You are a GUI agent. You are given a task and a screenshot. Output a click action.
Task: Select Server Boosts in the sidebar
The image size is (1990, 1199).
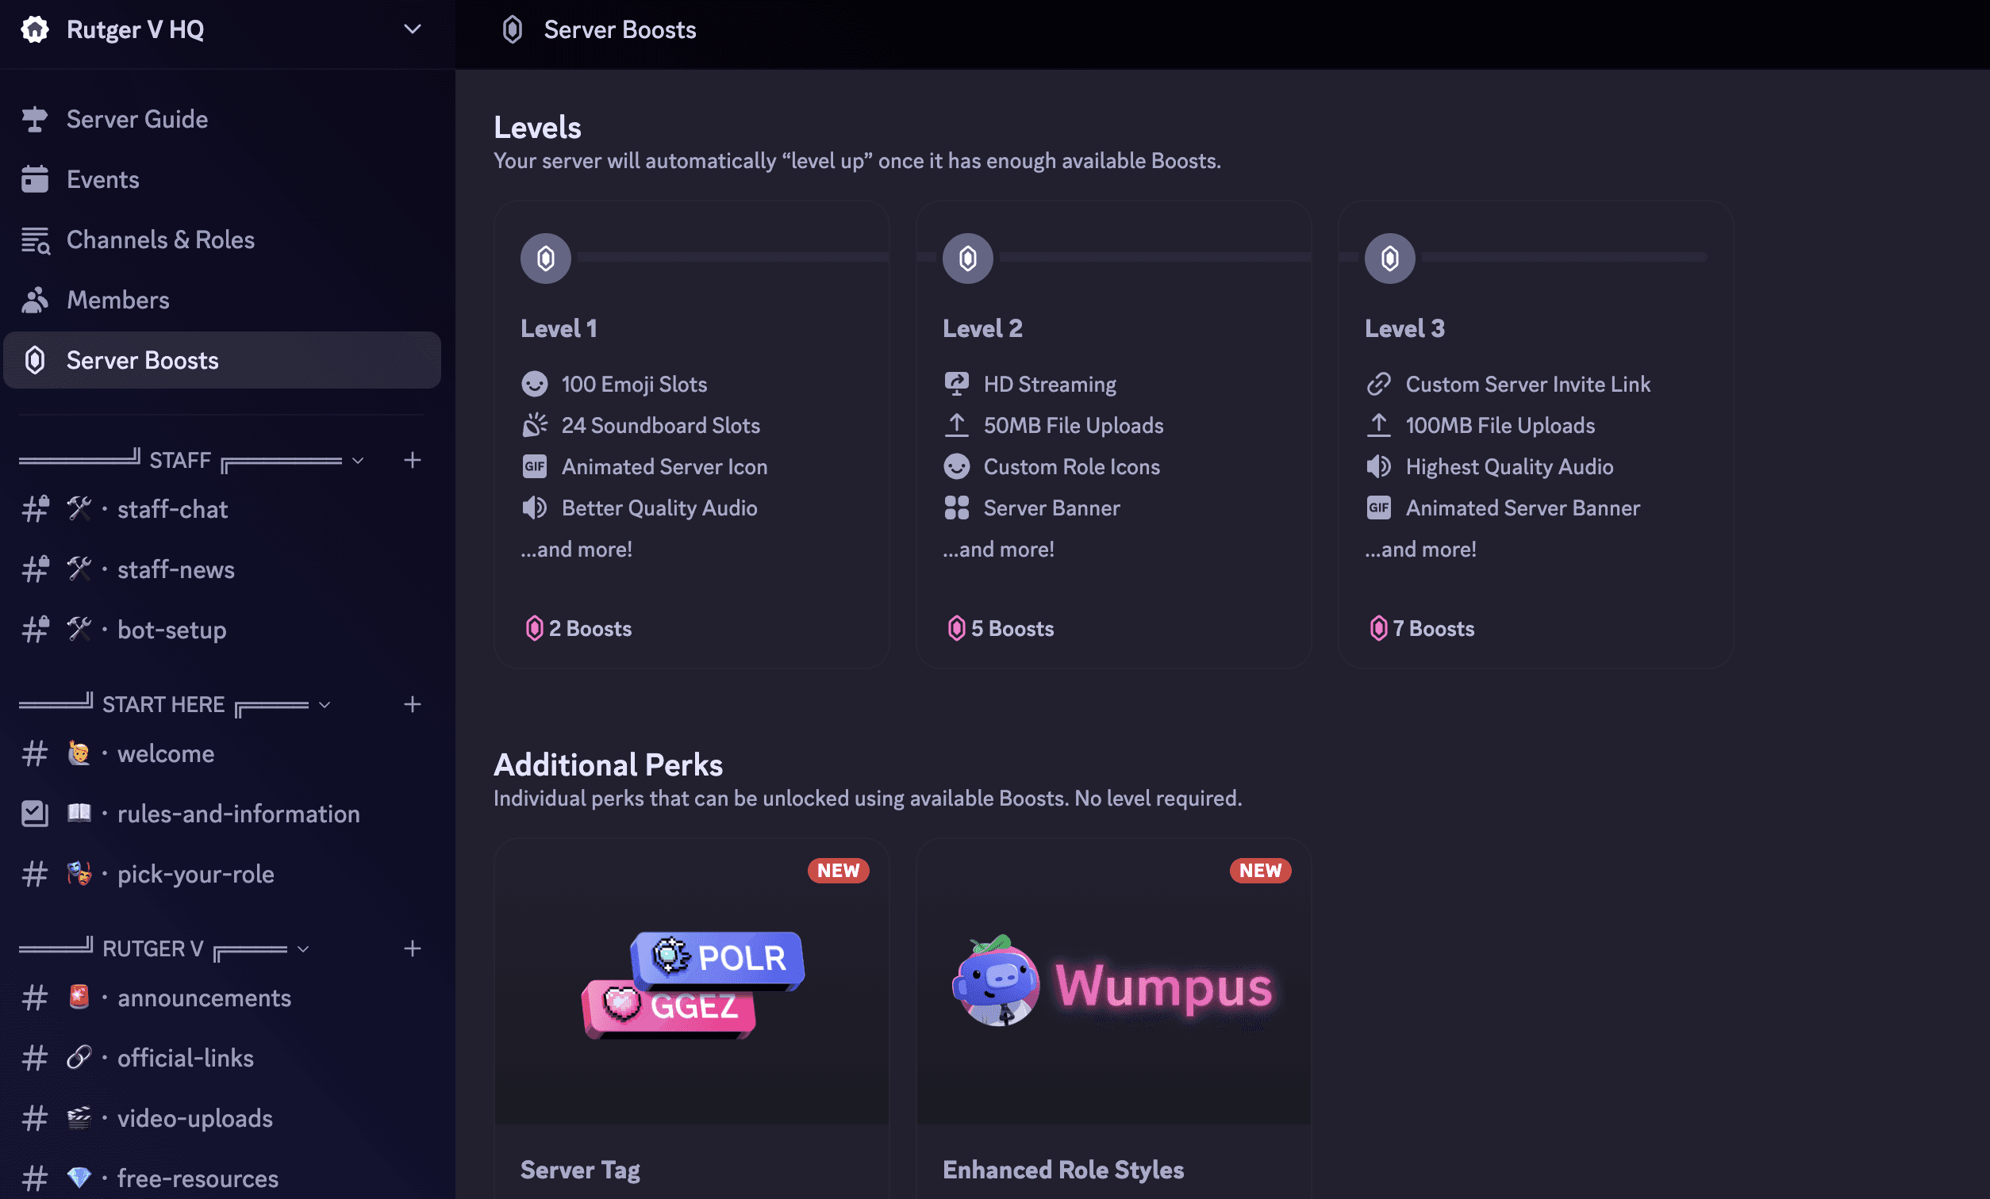222,360
